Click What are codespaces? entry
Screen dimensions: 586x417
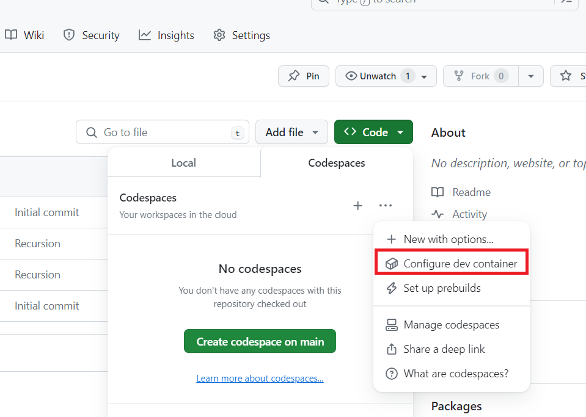pos(452,374)
